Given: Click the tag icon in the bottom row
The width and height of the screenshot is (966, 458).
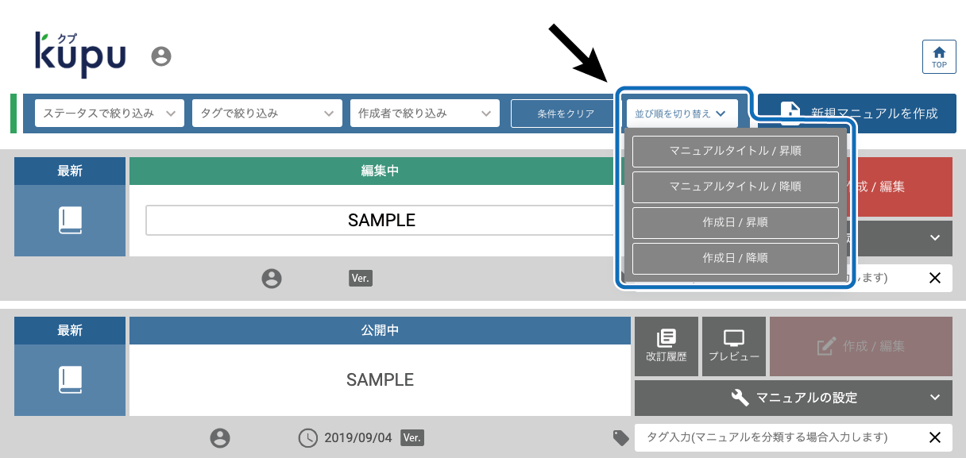Looking at the screenshot, I should (x=620, y=437).
